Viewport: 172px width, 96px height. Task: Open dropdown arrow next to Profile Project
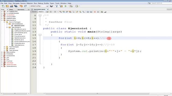(80, 6)
